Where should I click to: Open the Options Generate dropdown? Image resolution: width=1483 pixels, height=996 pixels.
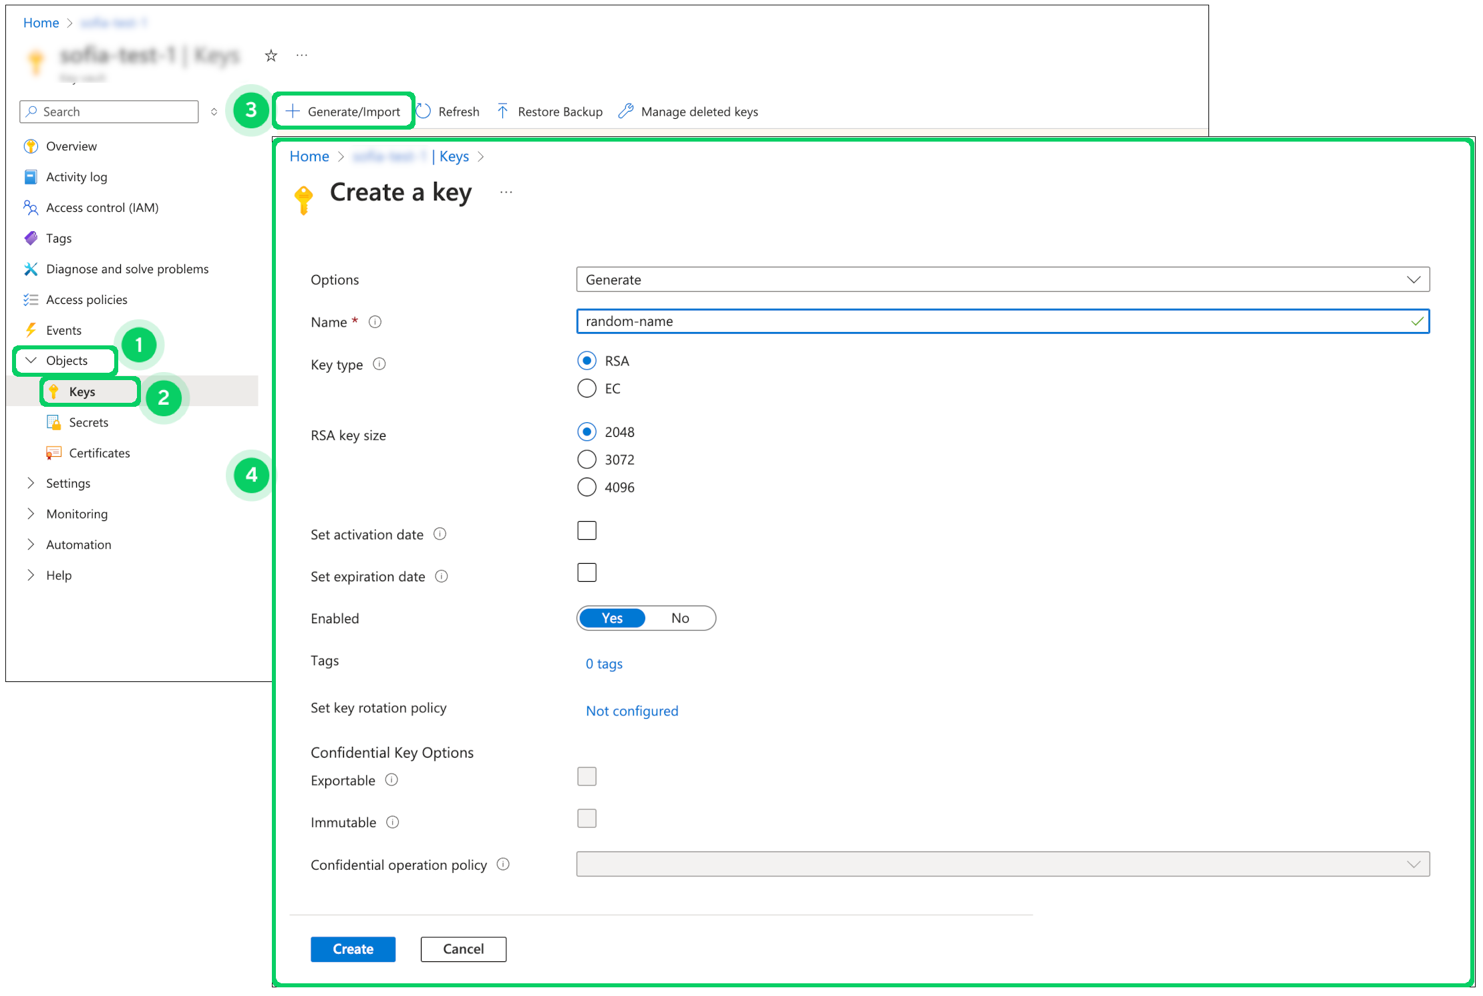1002,279
